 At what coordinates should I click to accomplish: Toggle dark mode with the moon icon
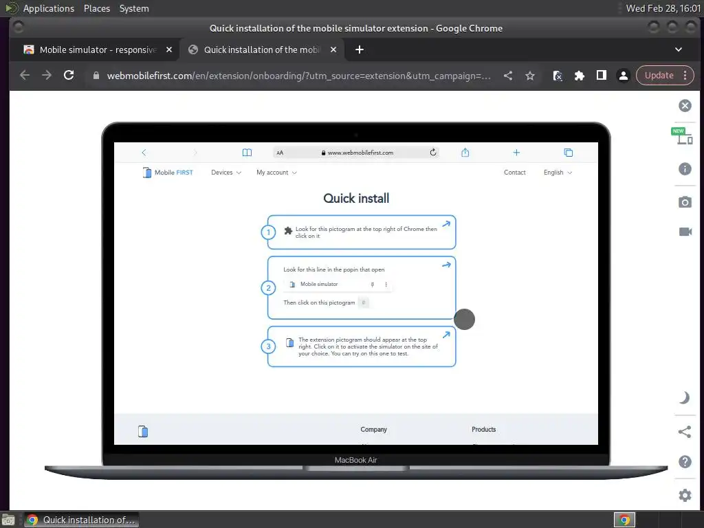pyautogui.click(x=684, y=398)
